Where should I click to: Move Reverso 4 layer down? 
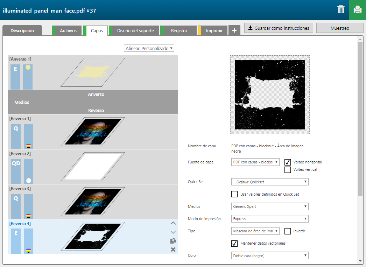coord(173,232)
